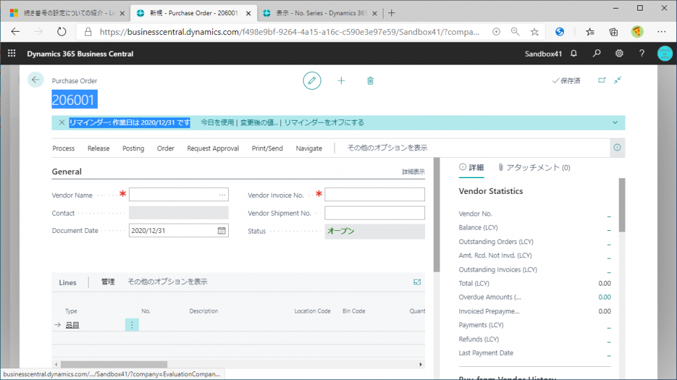The width and height of the screenshot is (677, 380).
Task: Click 変更後の値 link in reminder
Action: pyautogui.click(x=259, y=122)
